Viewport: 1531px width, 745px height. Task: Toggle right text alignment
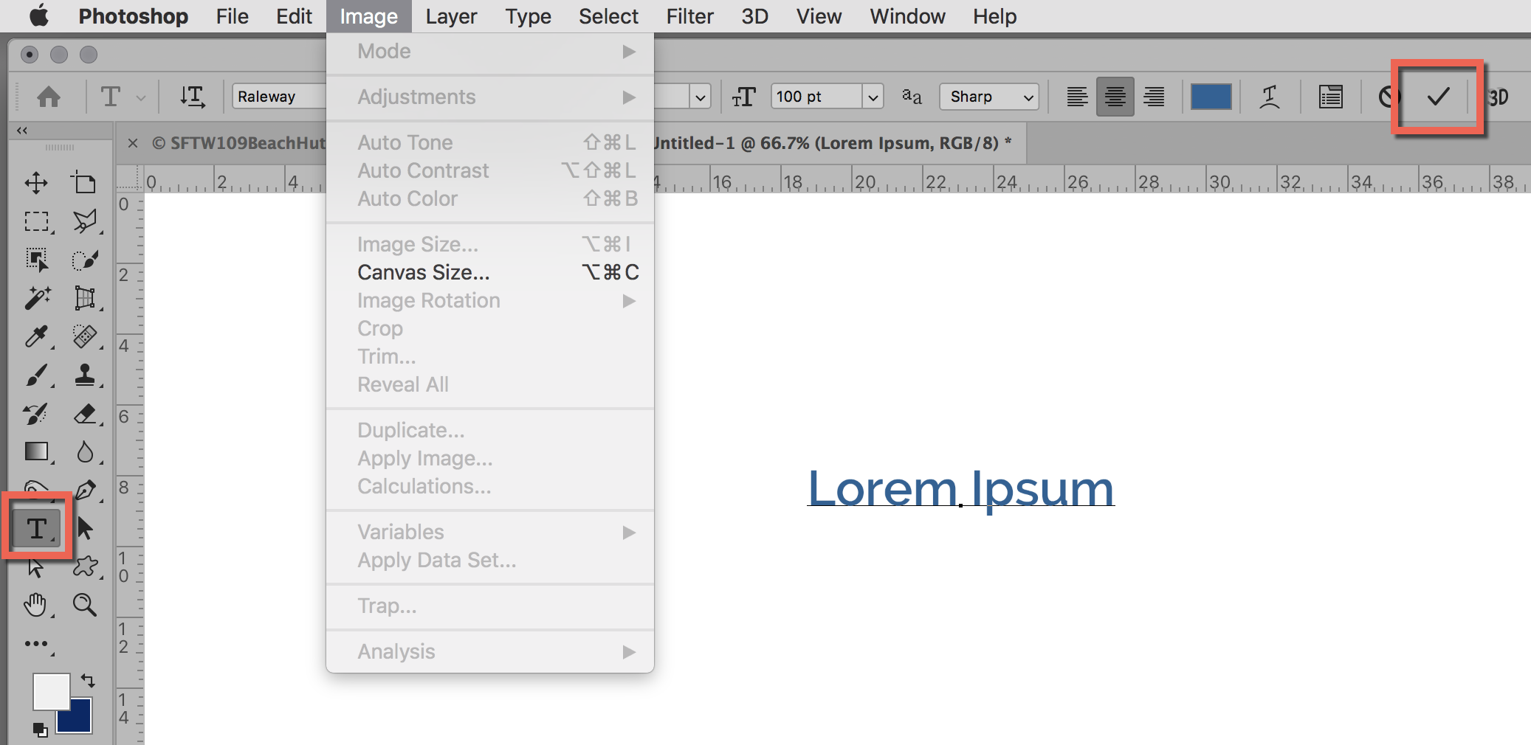coord(1153,96)
